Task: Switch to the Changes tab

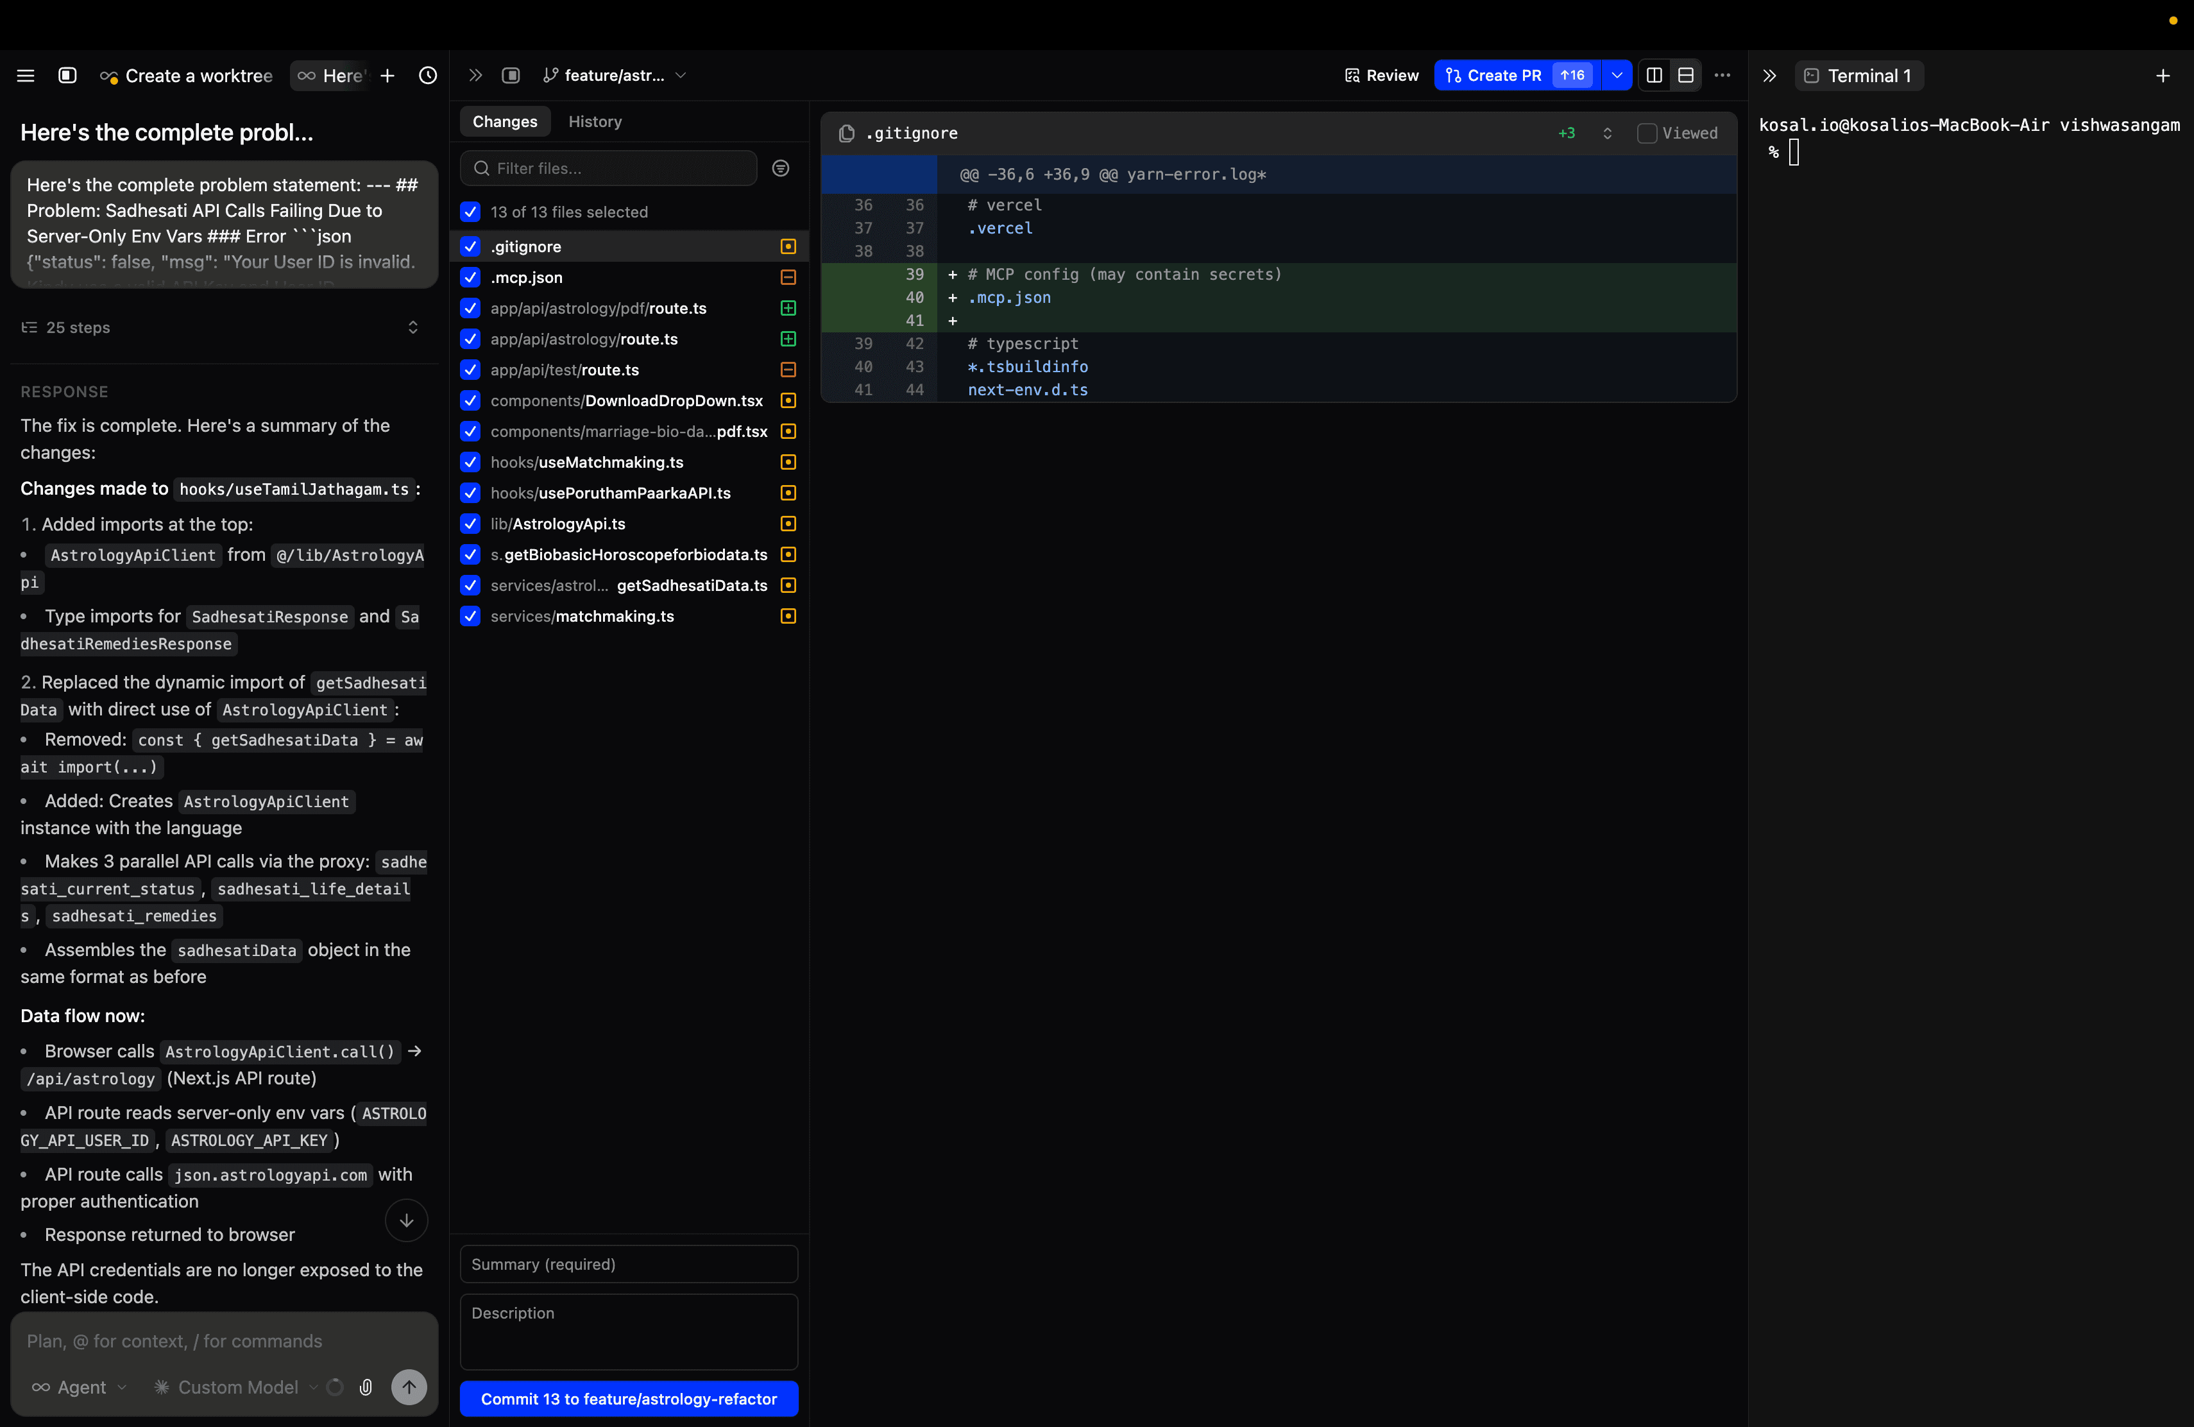Action: pyautogui.click(x=504, y=122)
